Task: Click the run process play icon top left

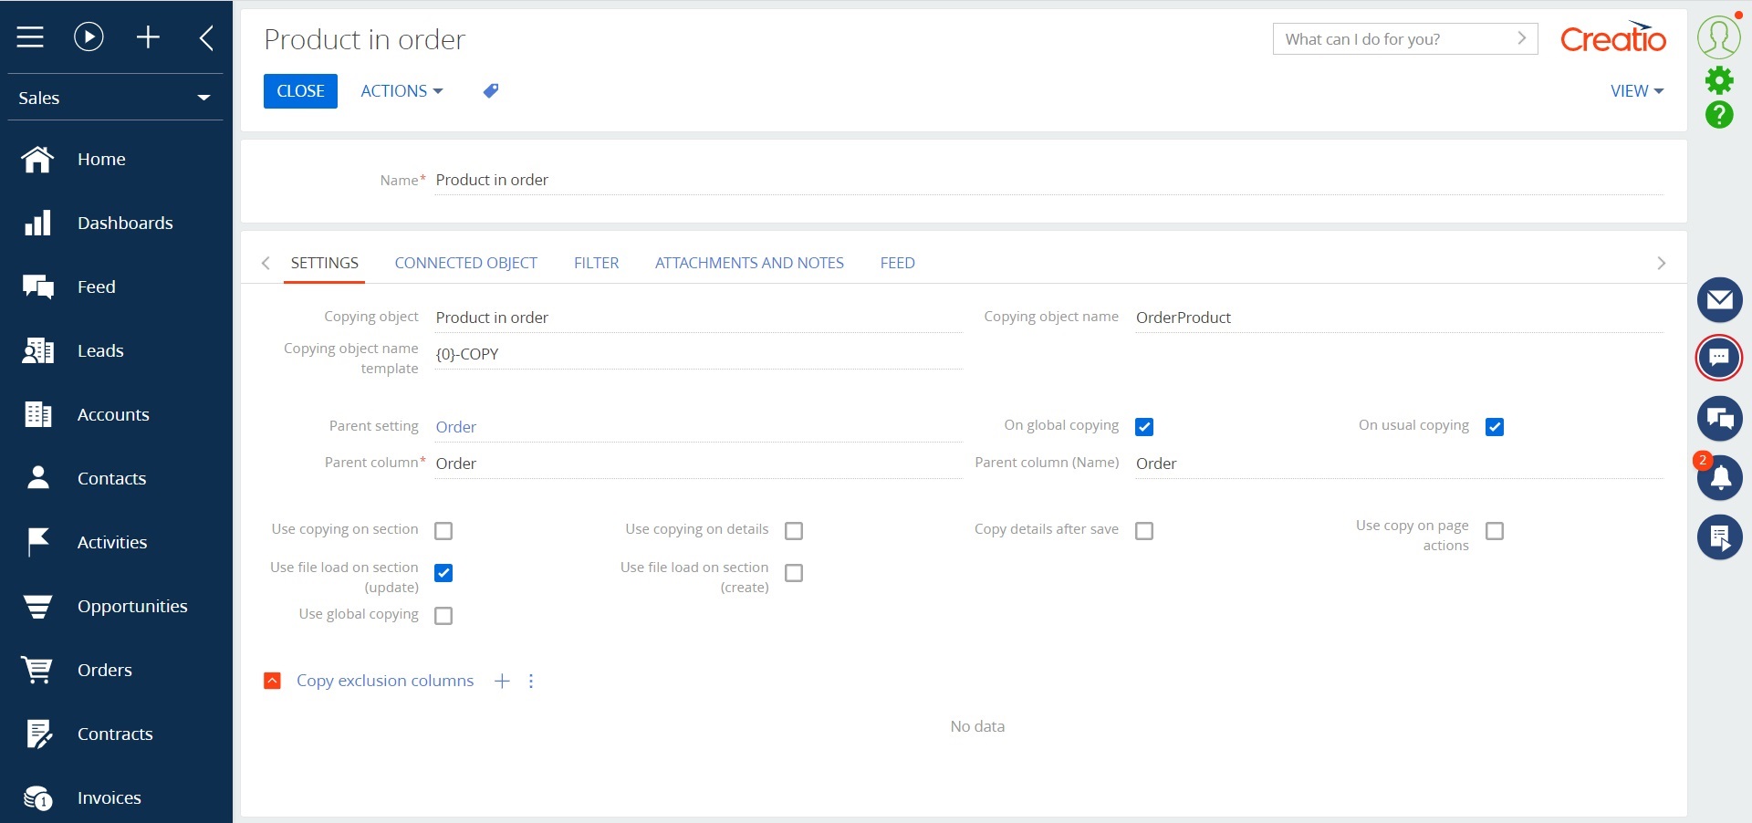Action: [88, 36]
